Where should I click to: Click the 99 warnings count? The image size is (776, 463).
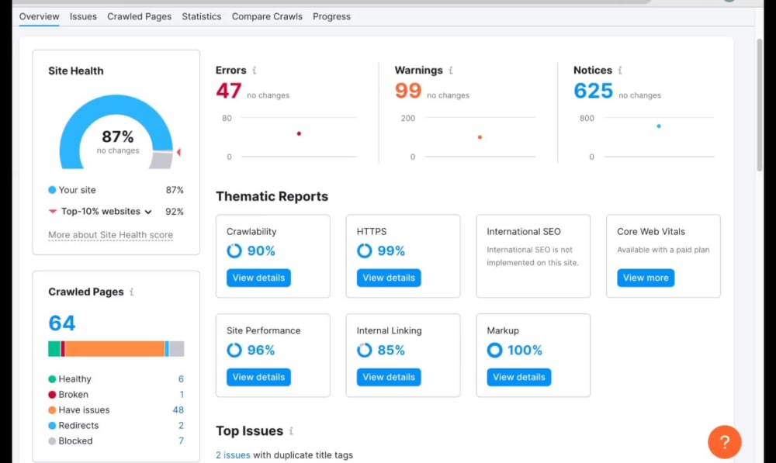coord(408,91)
